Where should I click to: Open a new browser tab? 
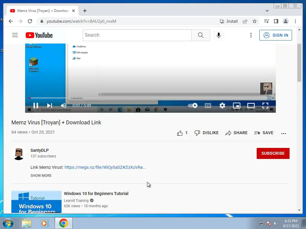(85, 11)
